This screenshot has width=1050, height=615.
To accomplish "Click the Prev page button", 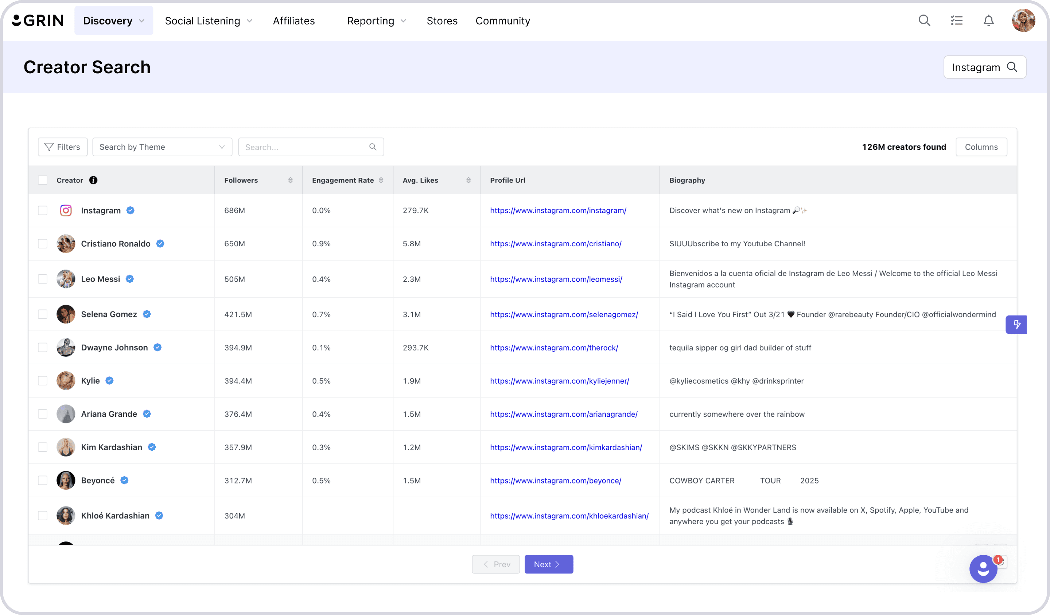I will 496,565.
